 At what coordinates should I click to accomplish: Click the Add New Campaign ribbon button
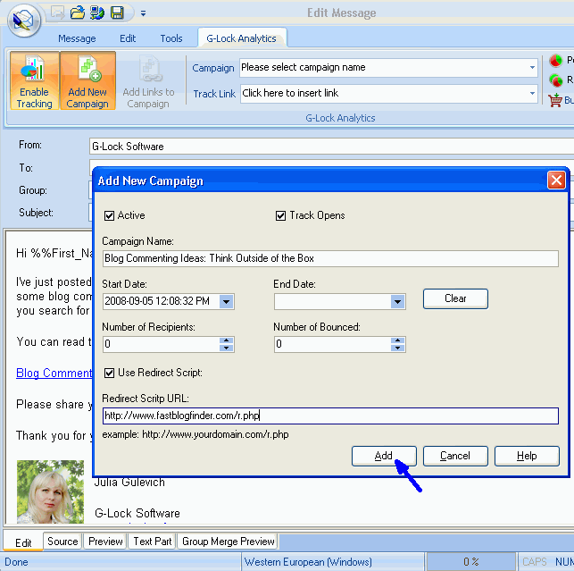click(87, 80)
